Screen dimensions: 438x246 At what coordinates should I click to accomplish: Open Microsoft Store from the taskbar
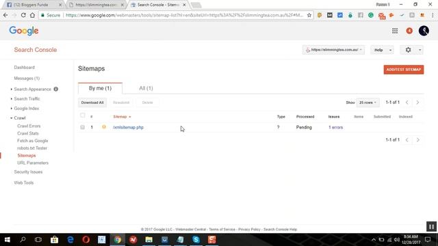pos(55,240)
